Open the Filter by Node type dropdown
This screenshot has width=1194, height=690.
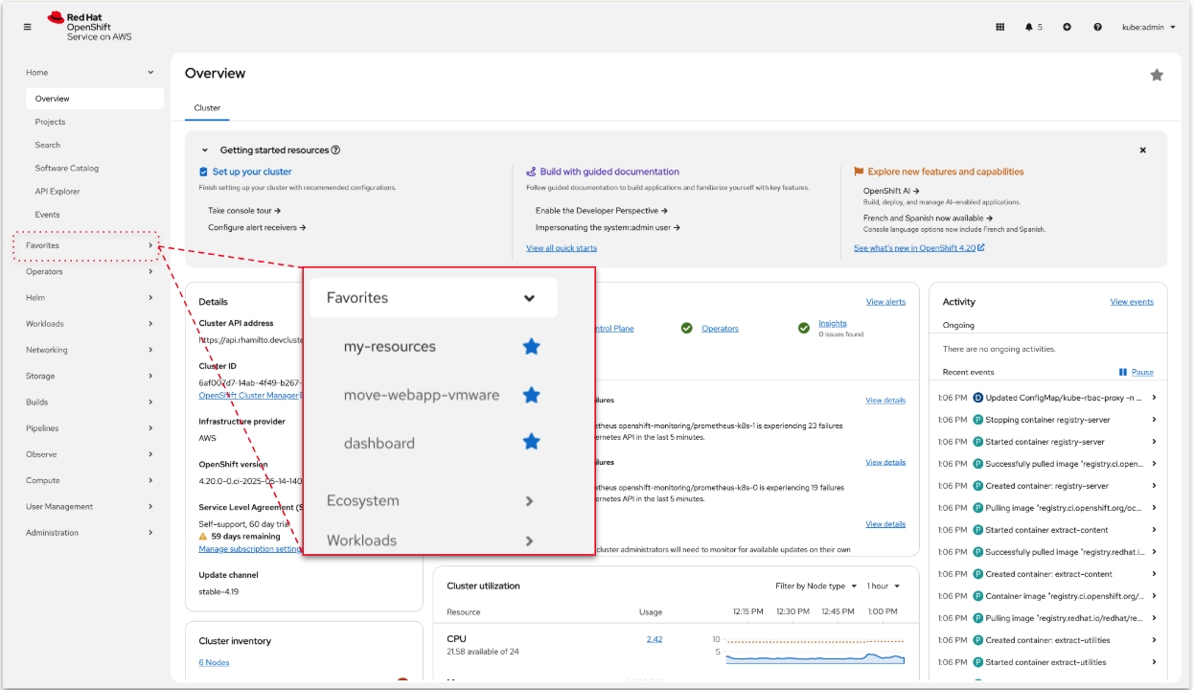click(x=815, y=586)
